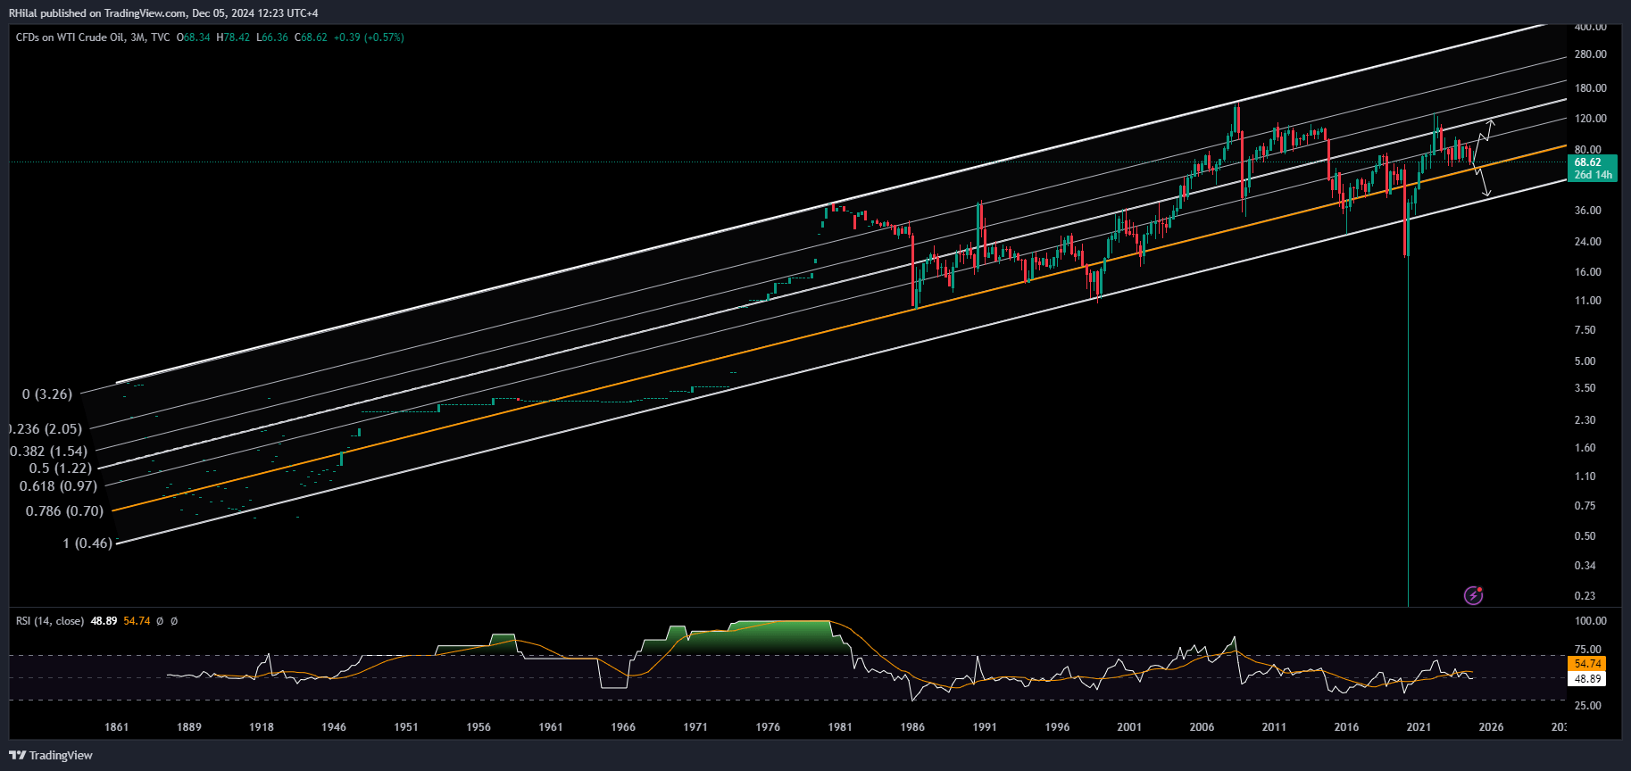Select the white 48.89 tag on RSI axis

(x=1586, y=679)
